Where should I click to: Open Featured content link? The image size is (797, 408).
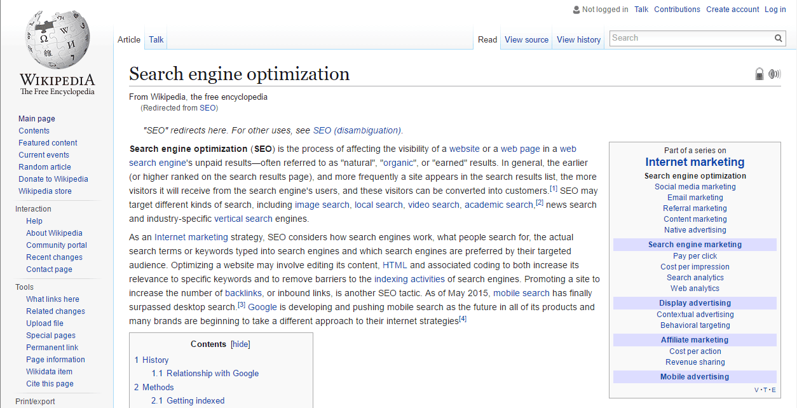click(x=48, y=143)
